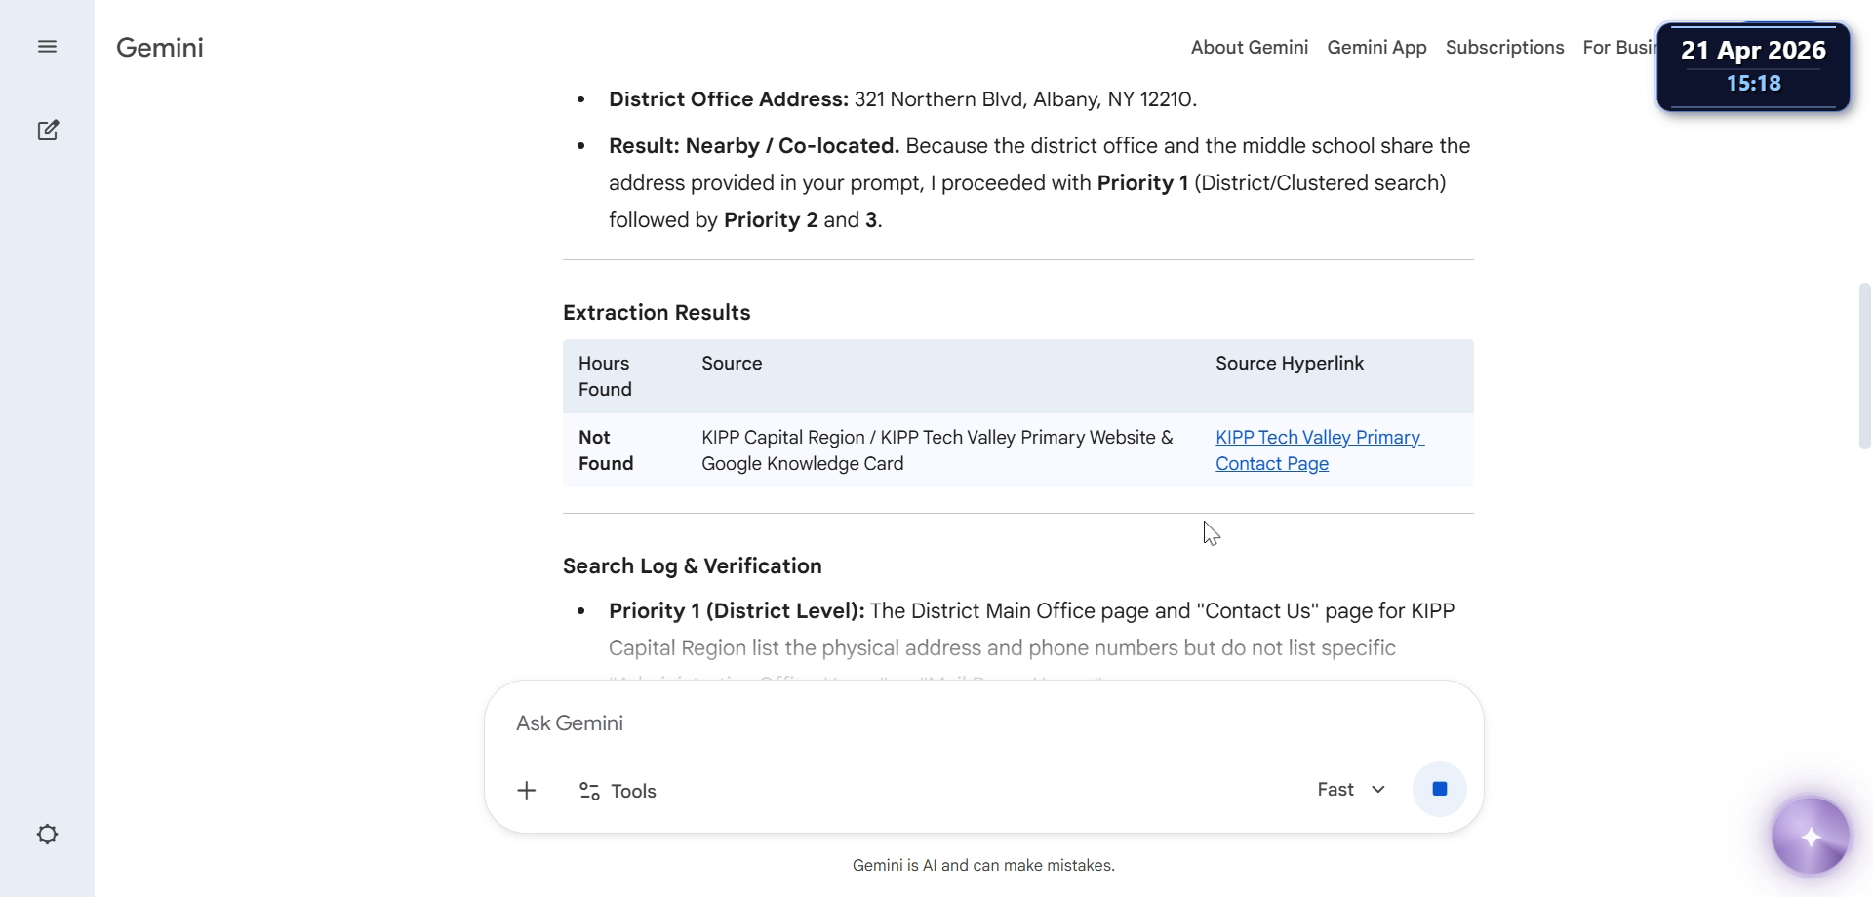Open Gemini App nav item

click(x=1376, y=47)
